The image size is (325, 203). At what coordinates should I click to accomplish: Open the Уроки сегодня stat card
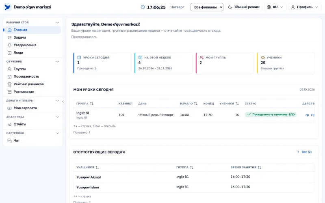pyautogui.click(x=102, y=63)
